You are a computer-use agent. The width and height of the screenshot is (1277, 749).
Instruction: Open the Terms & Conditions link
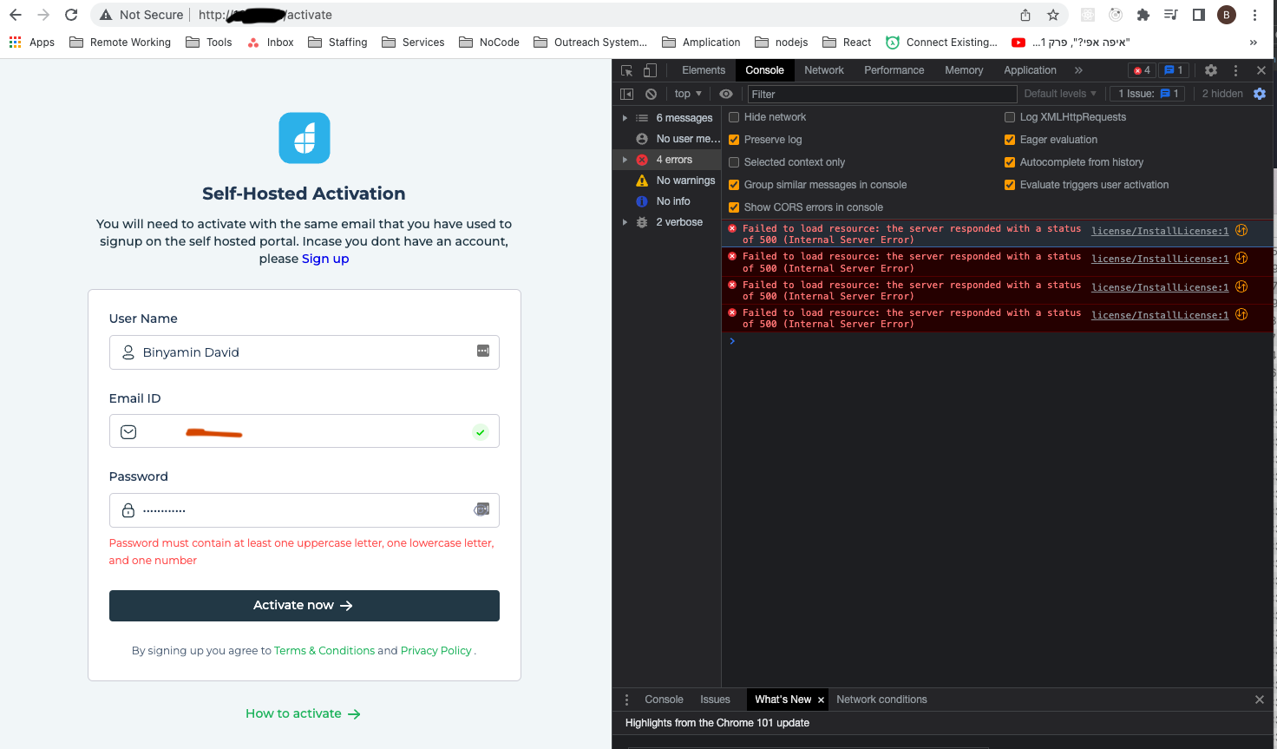tap(324, 651)
